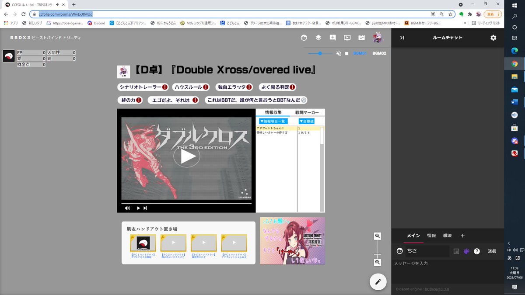Play the Double Cross video
The image size is (525, 295).
[187, 156]
